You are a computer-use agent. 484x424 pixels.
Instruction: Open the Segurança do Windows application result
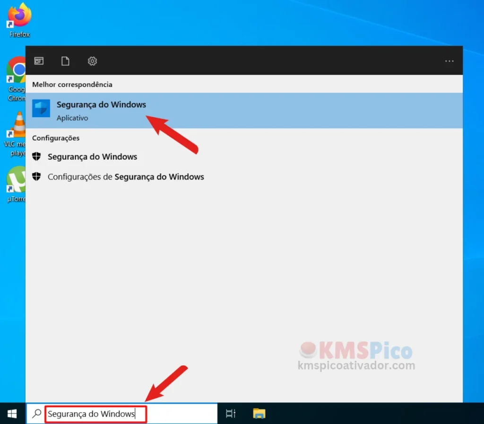click(101, 104)
